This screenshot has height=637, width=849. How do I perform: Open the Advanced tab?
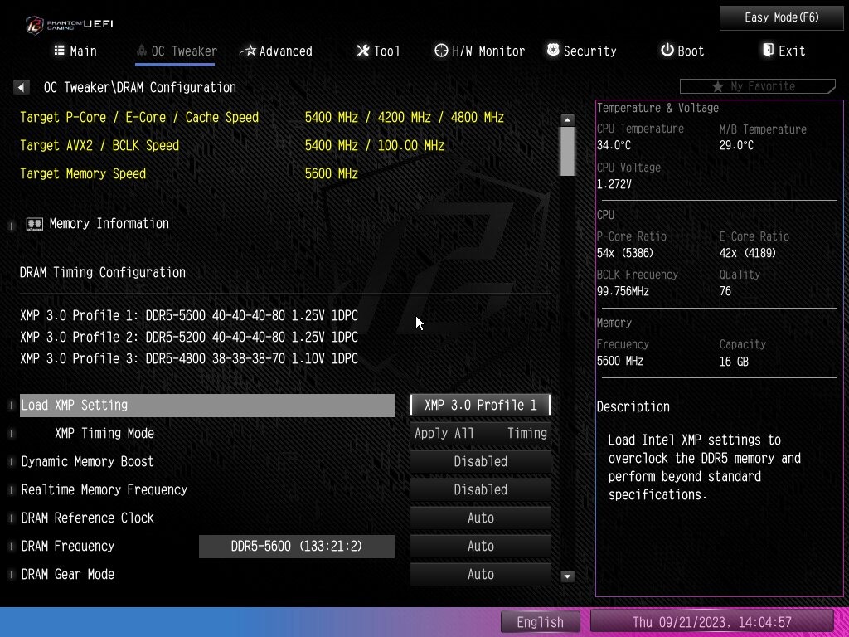(x=276, y=51)
